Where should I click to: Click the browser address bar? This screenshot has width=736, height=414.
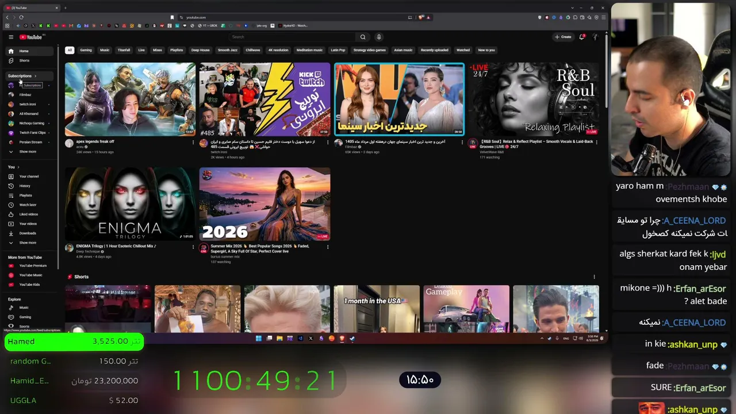pos(293,17)
